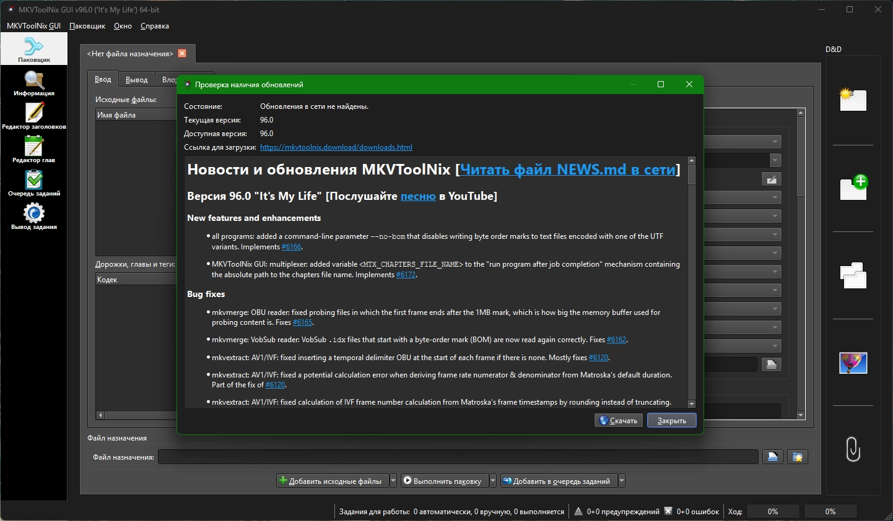Click the D&D new-folder-with-star icon
Image resolution: width=893 pixels, height=521 pixels.
pos(853,100)
